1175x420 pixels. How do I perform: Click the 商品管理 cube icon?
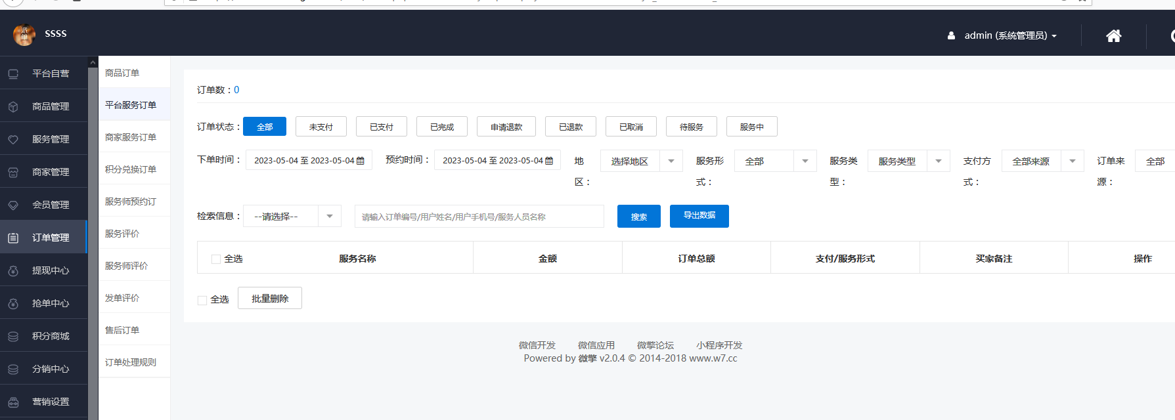click(x=13, y=107)
